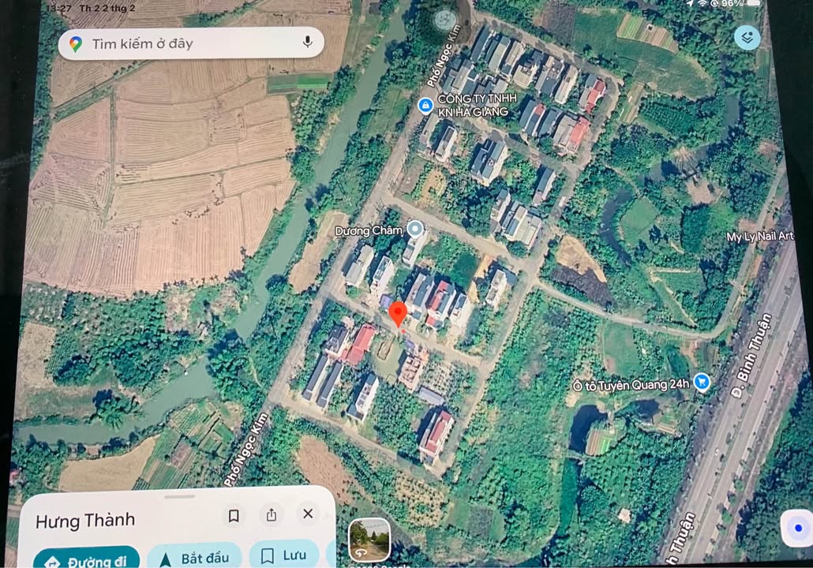The height and width of the screenshot is (568, 813).
Task: Select the Dương Châm place marker
Action: [414, 230]
